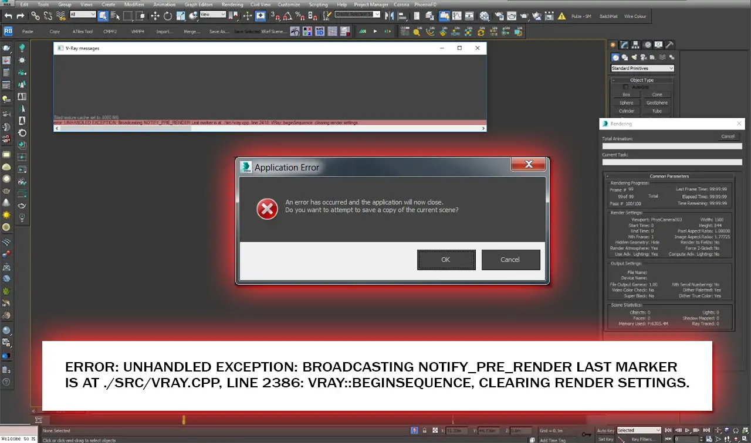Open the Modify panel tab icon
This screenshot has height=443, width=751.
pos(625,45)
